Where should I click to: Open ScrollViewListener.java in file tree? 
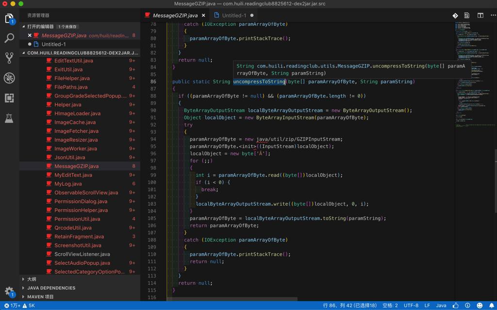pos(80,254)
